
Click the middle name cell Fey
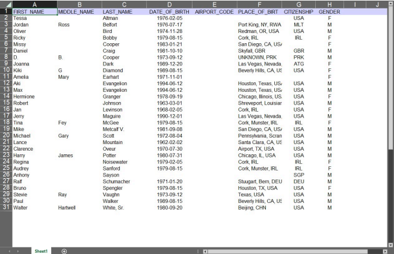(79, 122)
